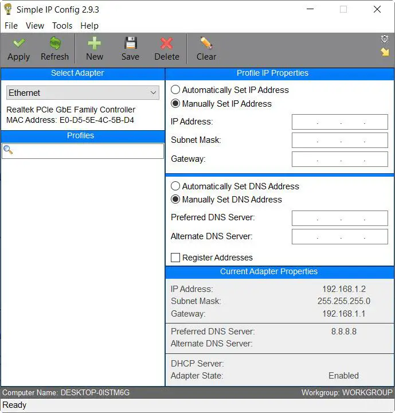The height and width of the screenshot is (413, 395).
Task: Click current gateway value 192.168.1.1
Action: pyautogui.click(x=344, y=314)
